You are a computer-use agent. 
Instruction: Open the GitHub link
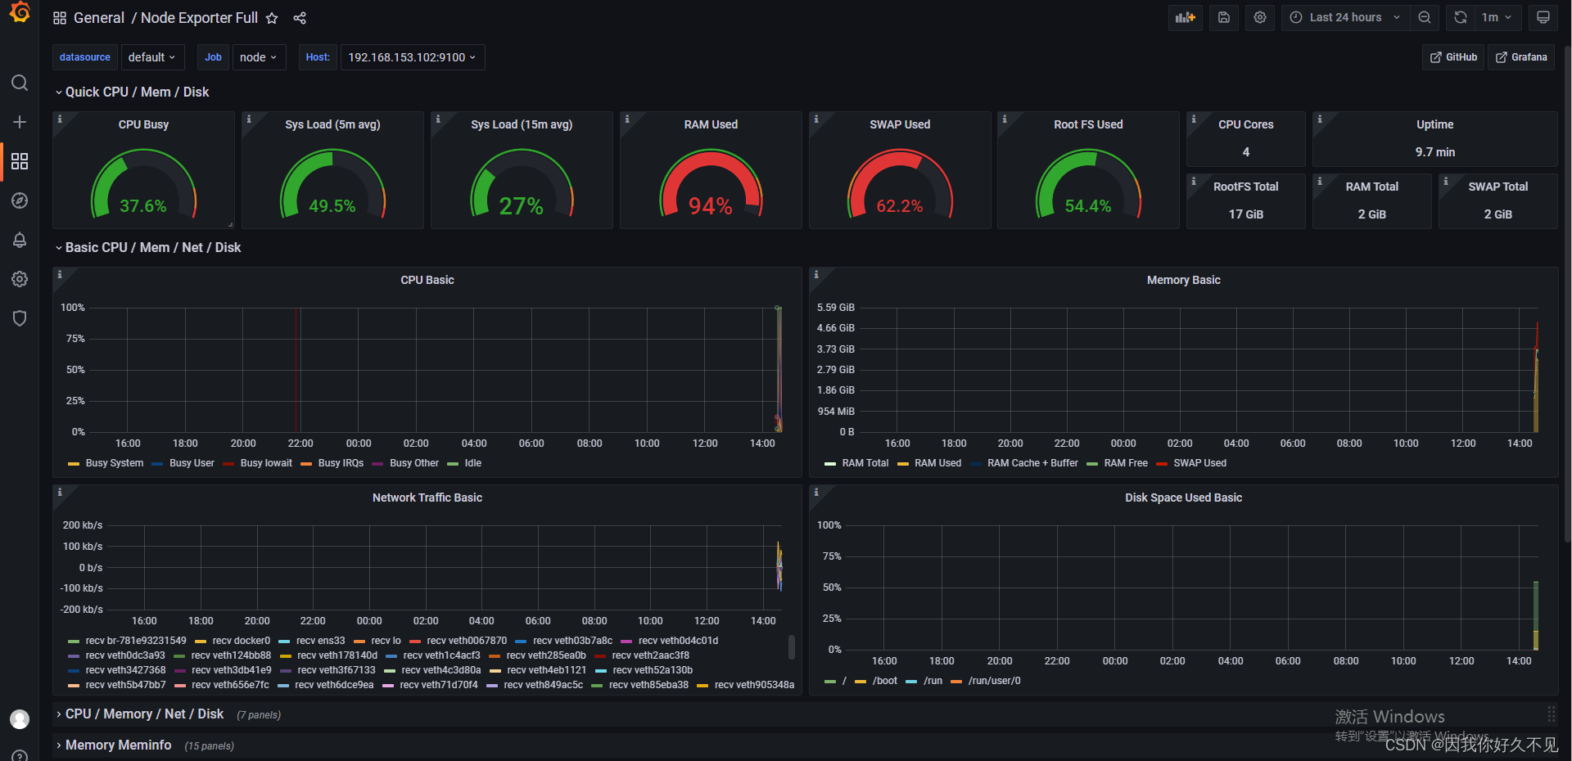pyautogui.click(x=1453, y=57)
